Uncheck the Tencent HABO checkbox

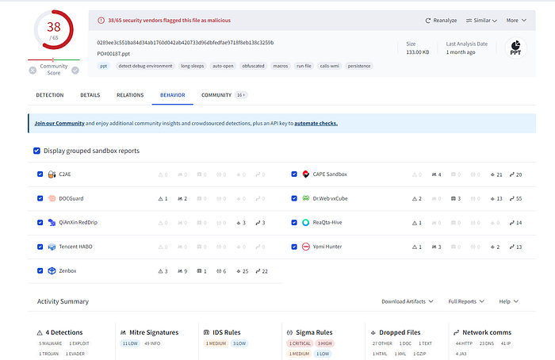(x=40, y=247)
